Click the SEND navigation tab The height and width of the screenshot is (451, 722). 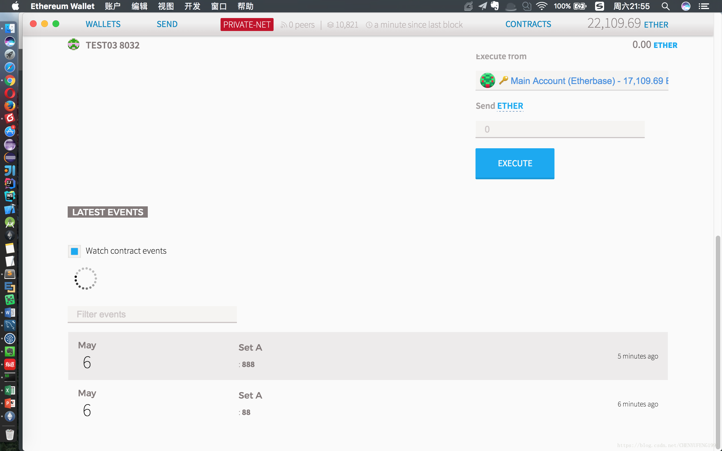pyautogui.click(x=167, y=24)
